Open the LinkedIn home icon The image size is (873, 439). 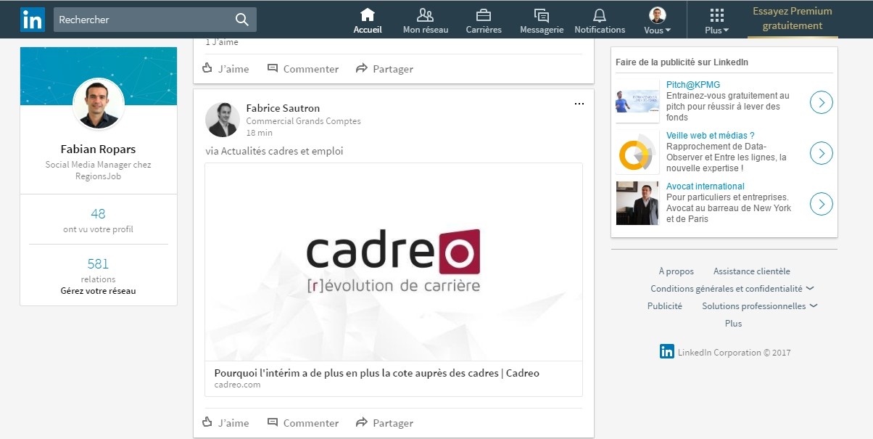(368, 15)
